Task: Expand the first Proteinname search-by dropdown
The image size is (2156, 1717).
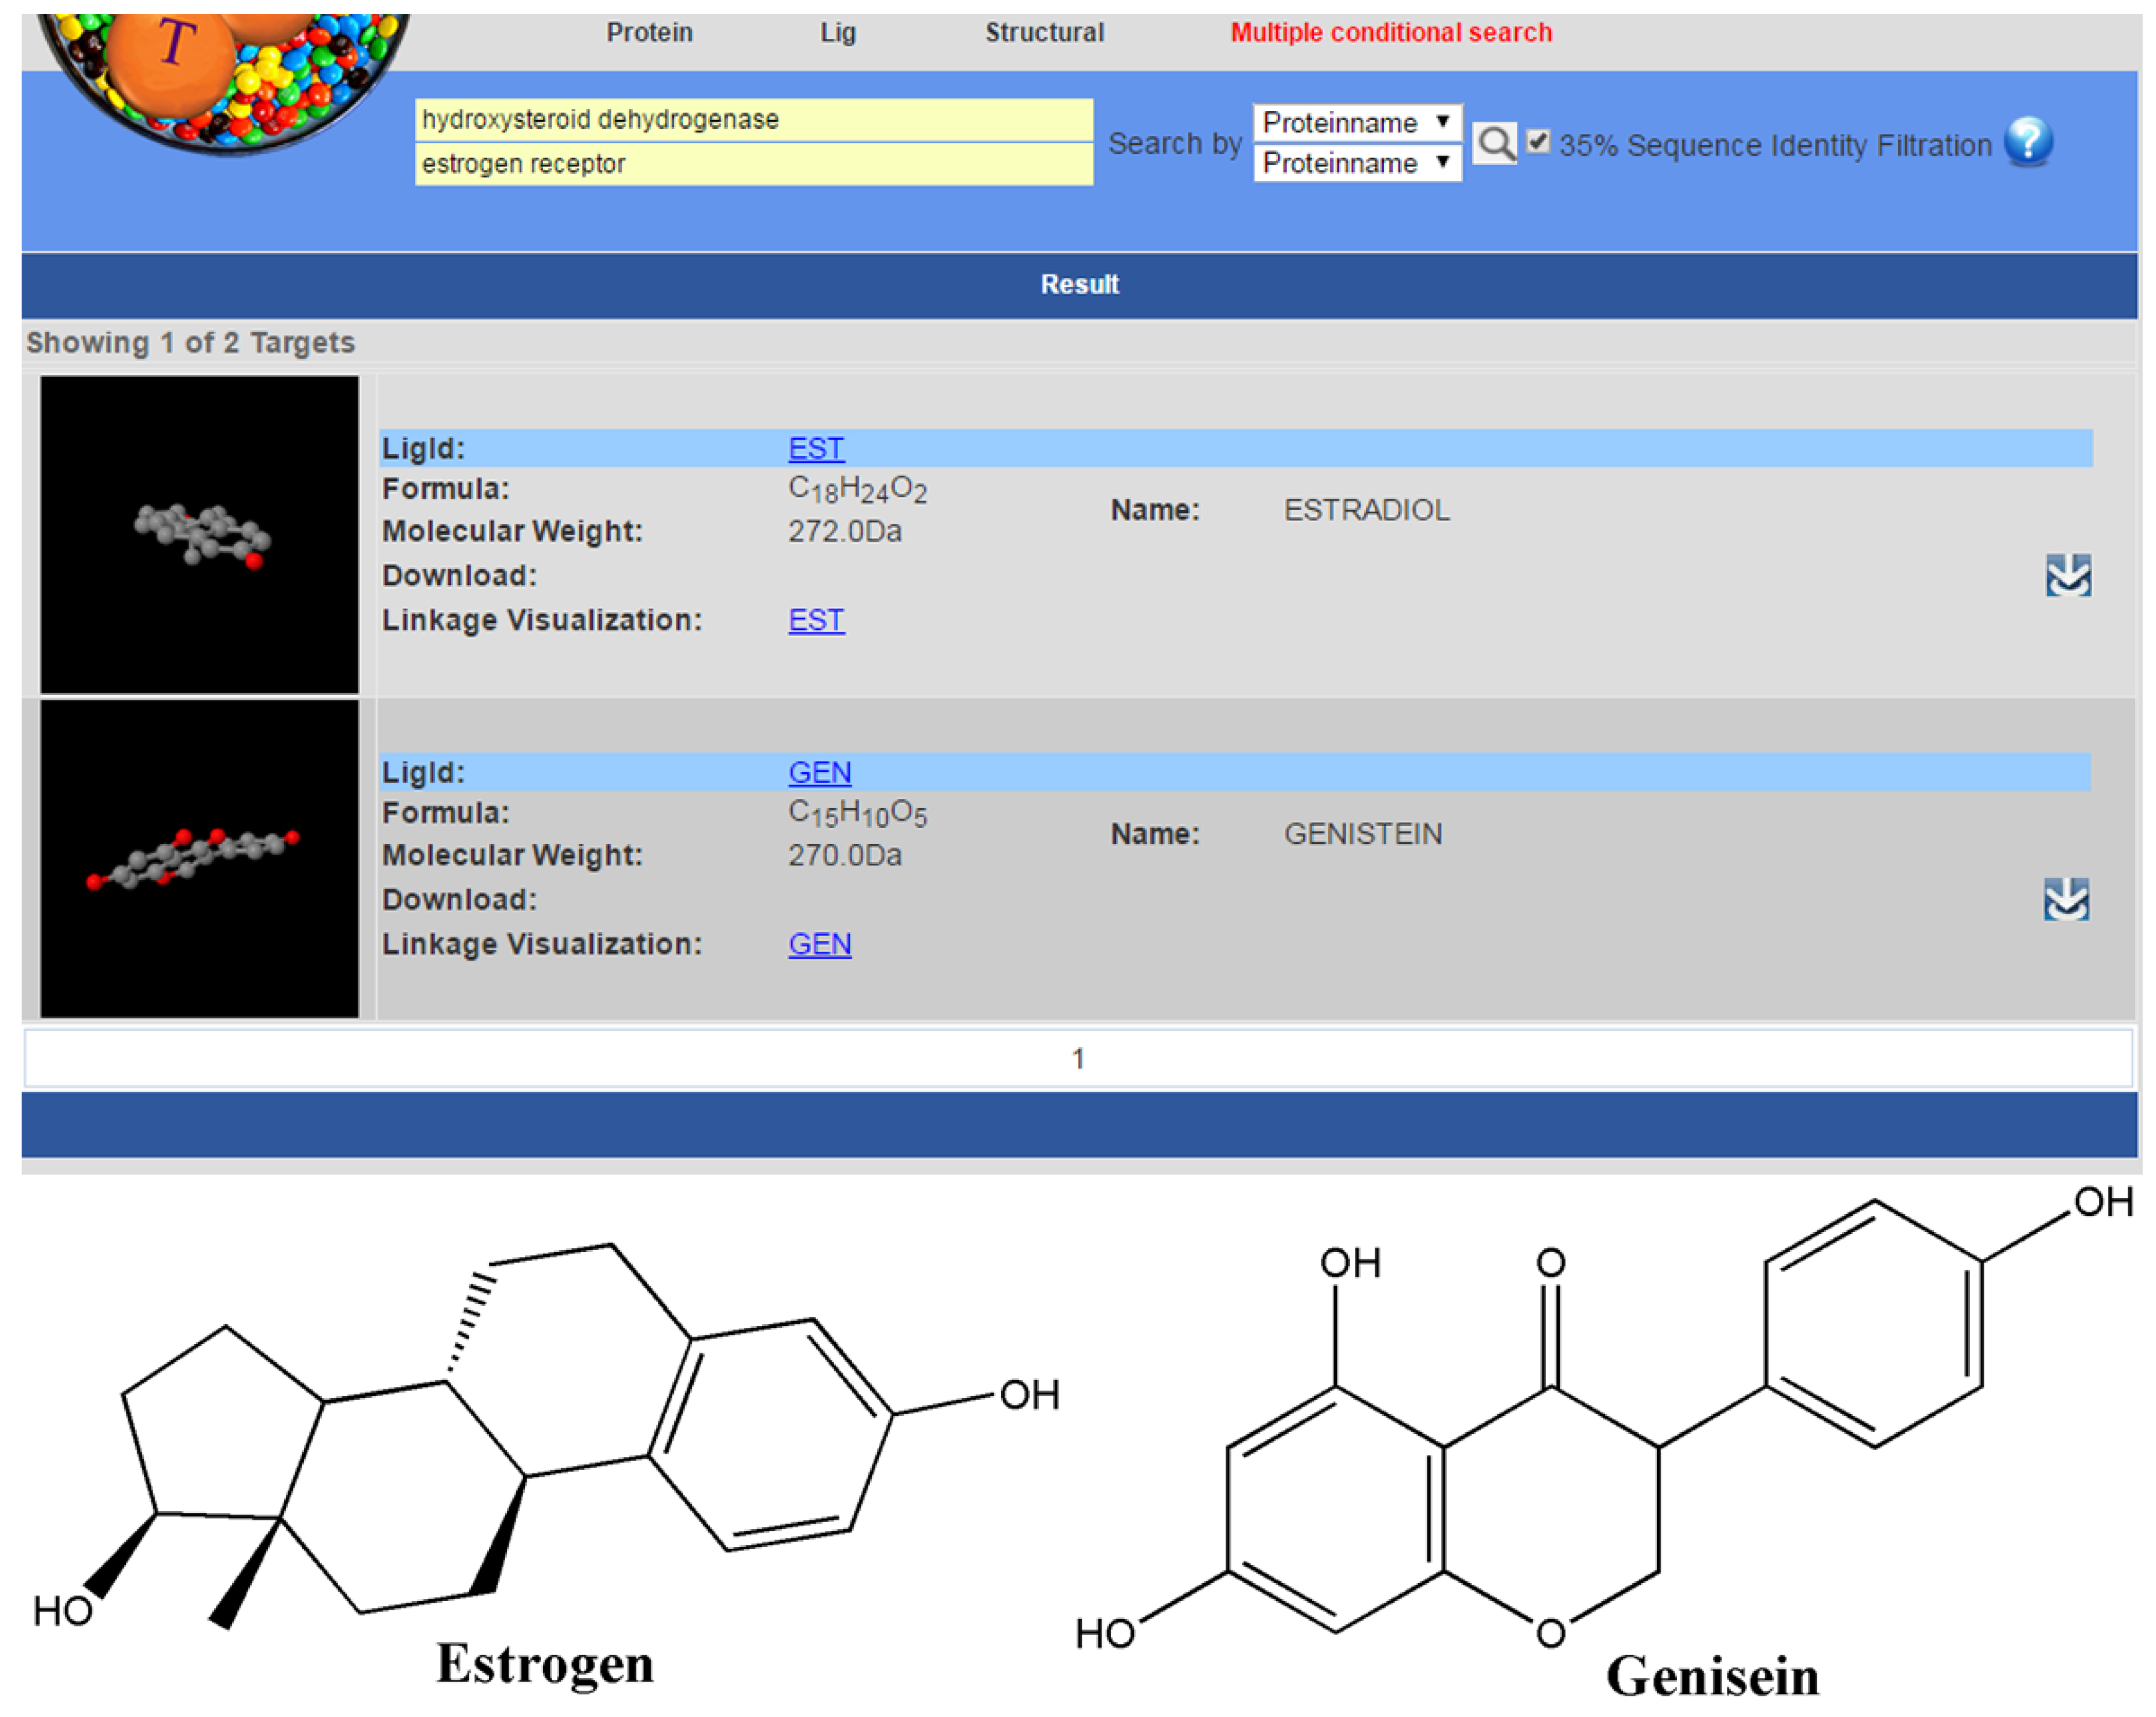Action: [x=1356, y=122]
